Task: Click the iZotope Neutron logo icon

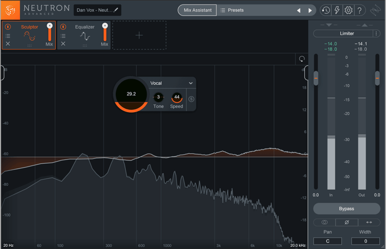Action: pos(10,10)
